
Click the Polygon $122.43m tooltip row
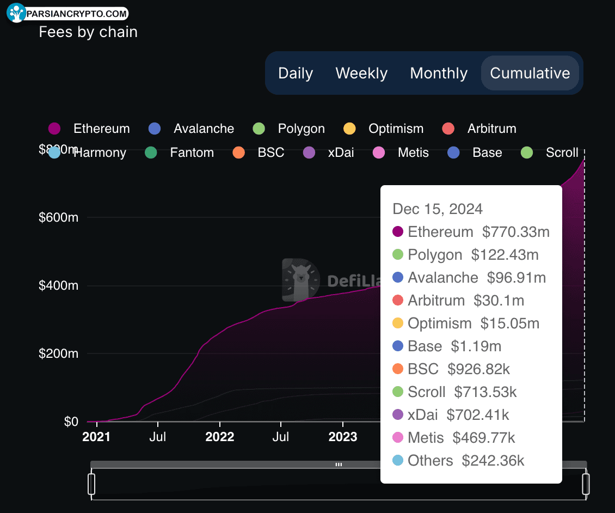coord(465,255)
